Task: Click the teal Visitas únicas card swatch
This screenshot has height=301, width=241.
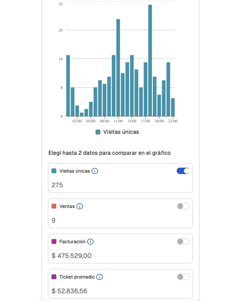Action: (x=54, y=171)
